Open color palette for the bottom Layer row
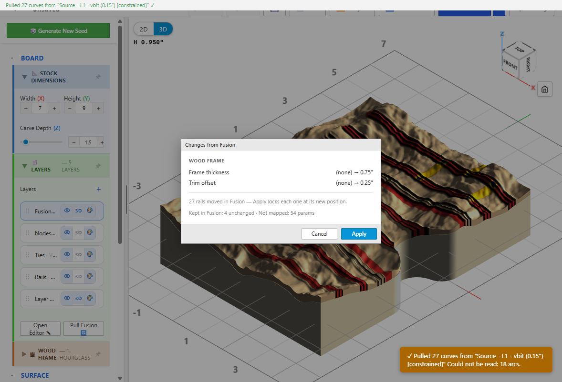The image size is (562, 382). (90, 298)
